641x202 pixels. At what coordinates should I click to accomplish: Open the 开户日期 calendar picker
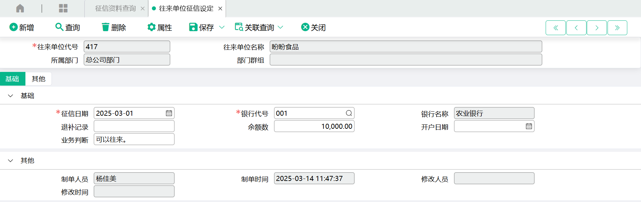point(529,126)
